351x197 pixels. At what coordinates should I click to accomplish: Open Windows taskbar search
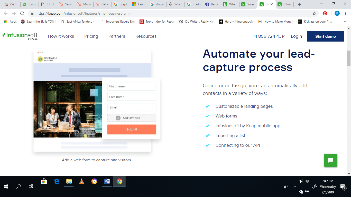19,186
